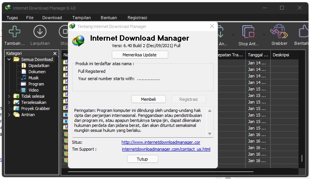The height and width of the screenshot is (179, 310).
Task: Expand the Antrian tree node
Action: click(9, 115)
